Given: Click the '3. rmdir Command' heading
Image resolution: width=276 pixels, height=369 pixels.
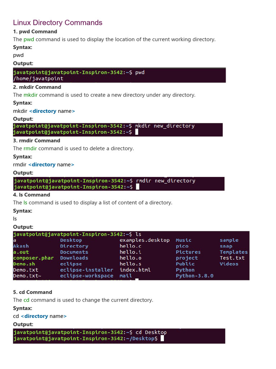Looking at the screenshot, I should coord(37,141).
